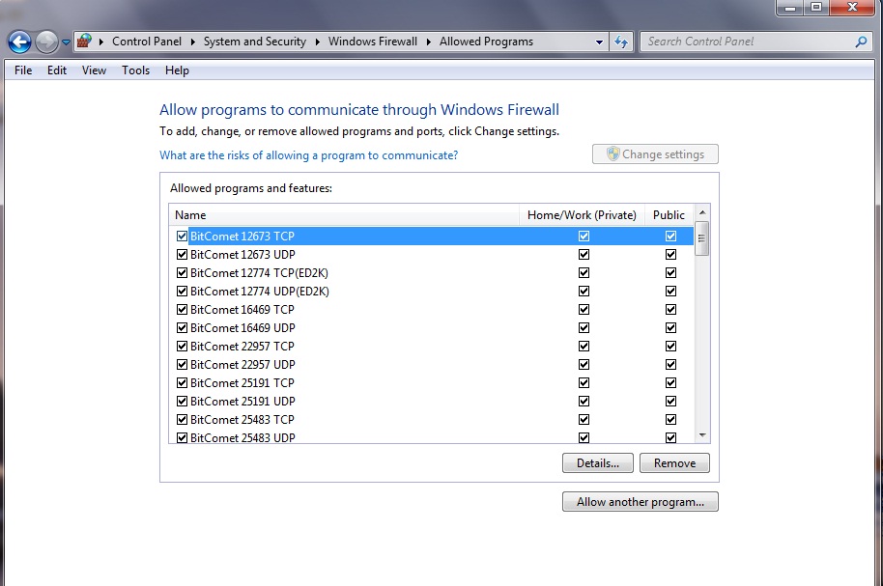
Task: Click the Remove button
Action: 674,463
